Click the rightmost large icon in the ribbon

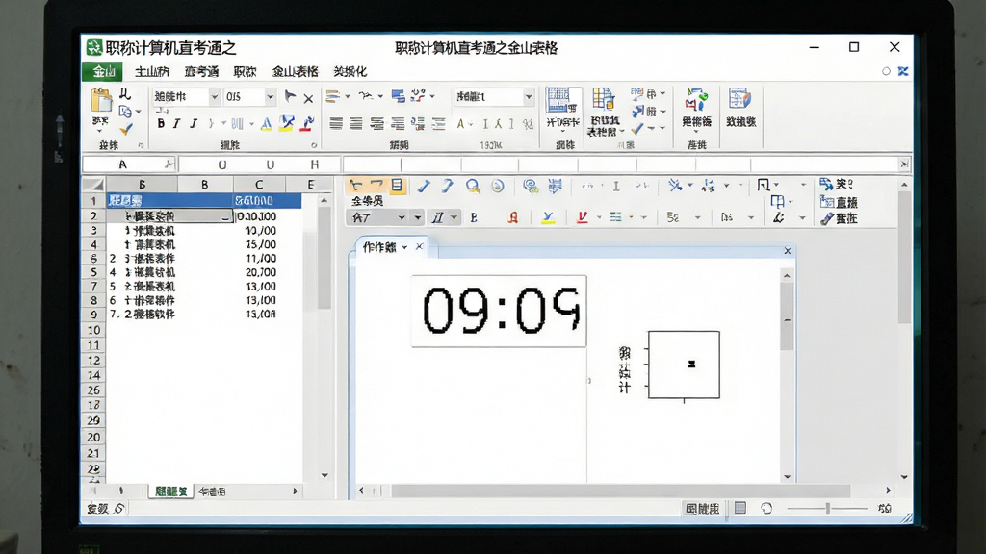(740, 100)
